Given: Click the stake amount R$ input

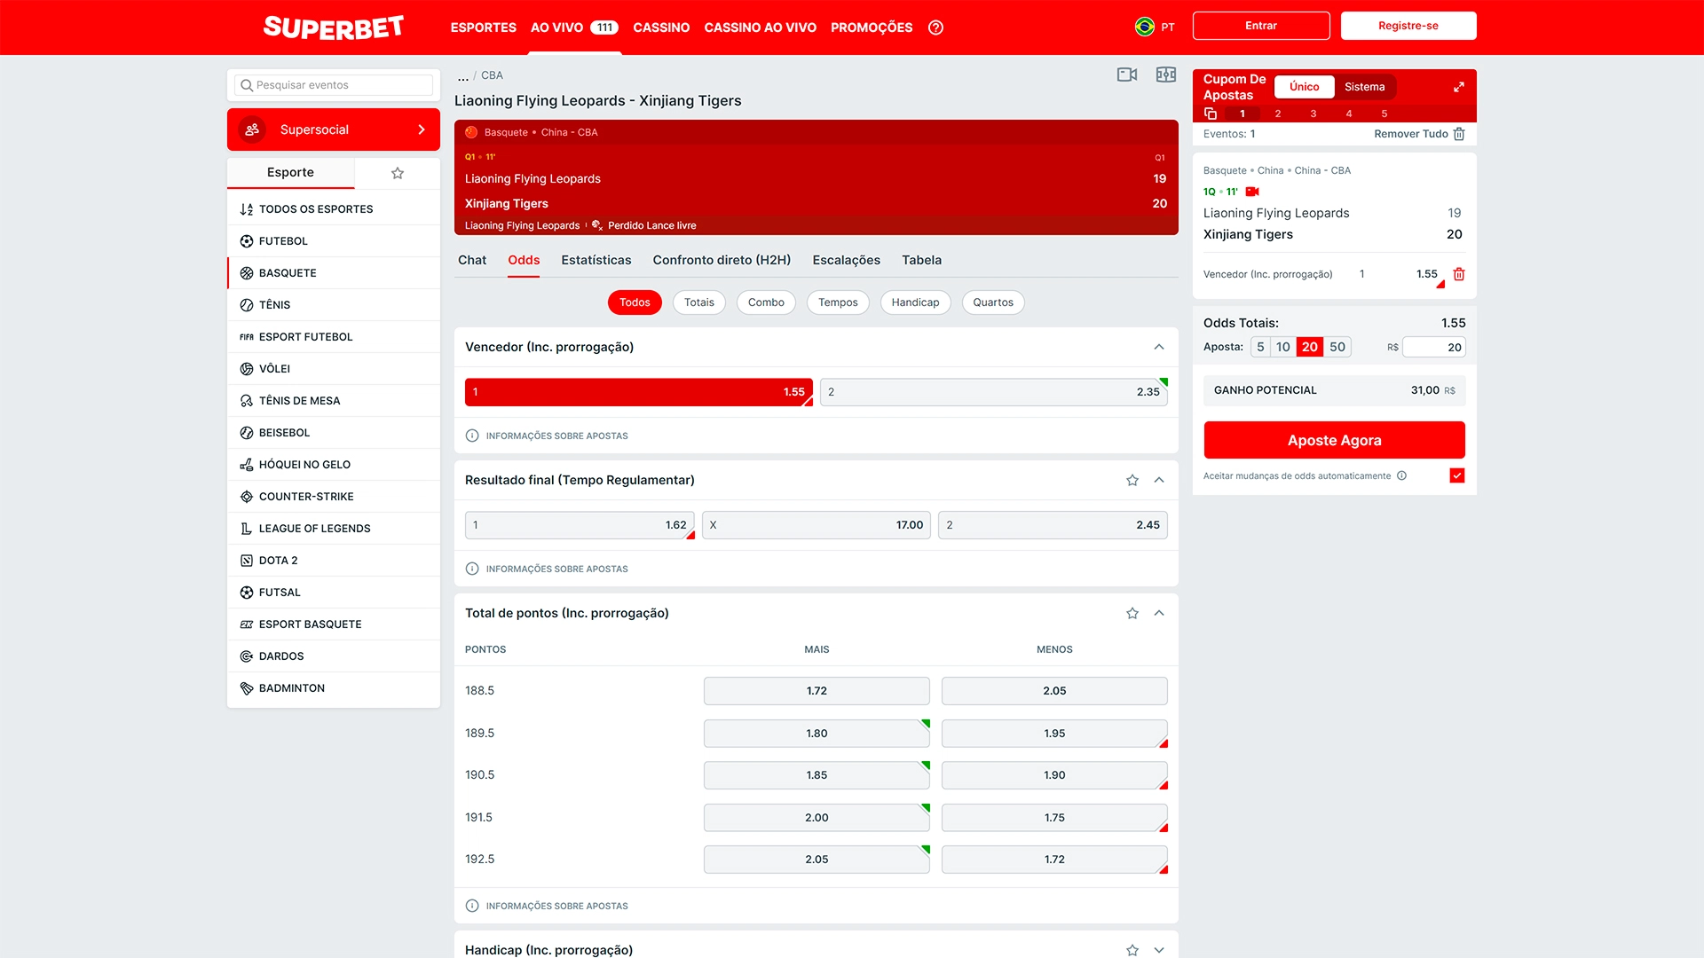Looking at the screenshot, I should pyautogui.click(x=1434, y=348).
